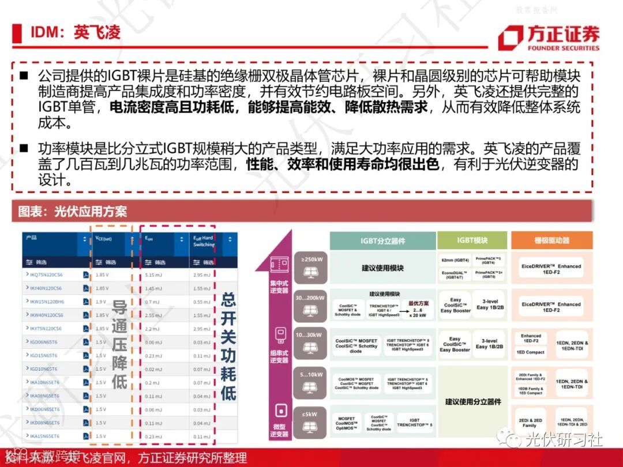This screenshot has height=467, width=623.
Task: Click the 1.9 V VCE(sat) value
Action: click(101, 302)
